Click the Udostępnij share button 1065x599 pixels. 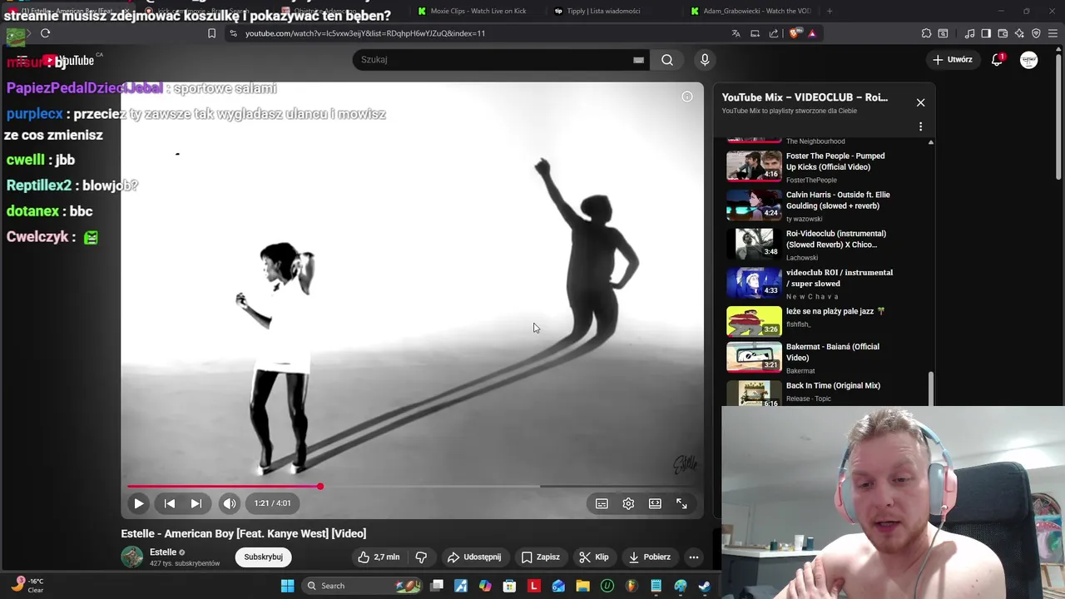(x=473, y=557)
